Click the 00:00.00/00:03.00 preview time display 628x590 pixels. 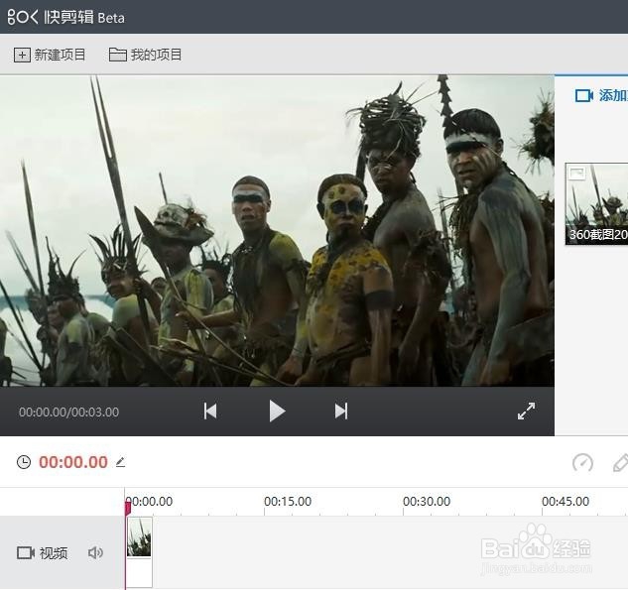point(68,412)
